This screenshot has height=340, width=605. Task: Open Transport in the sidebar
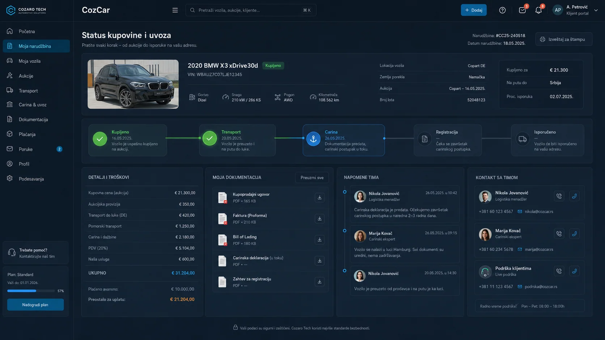coord(36,91)
